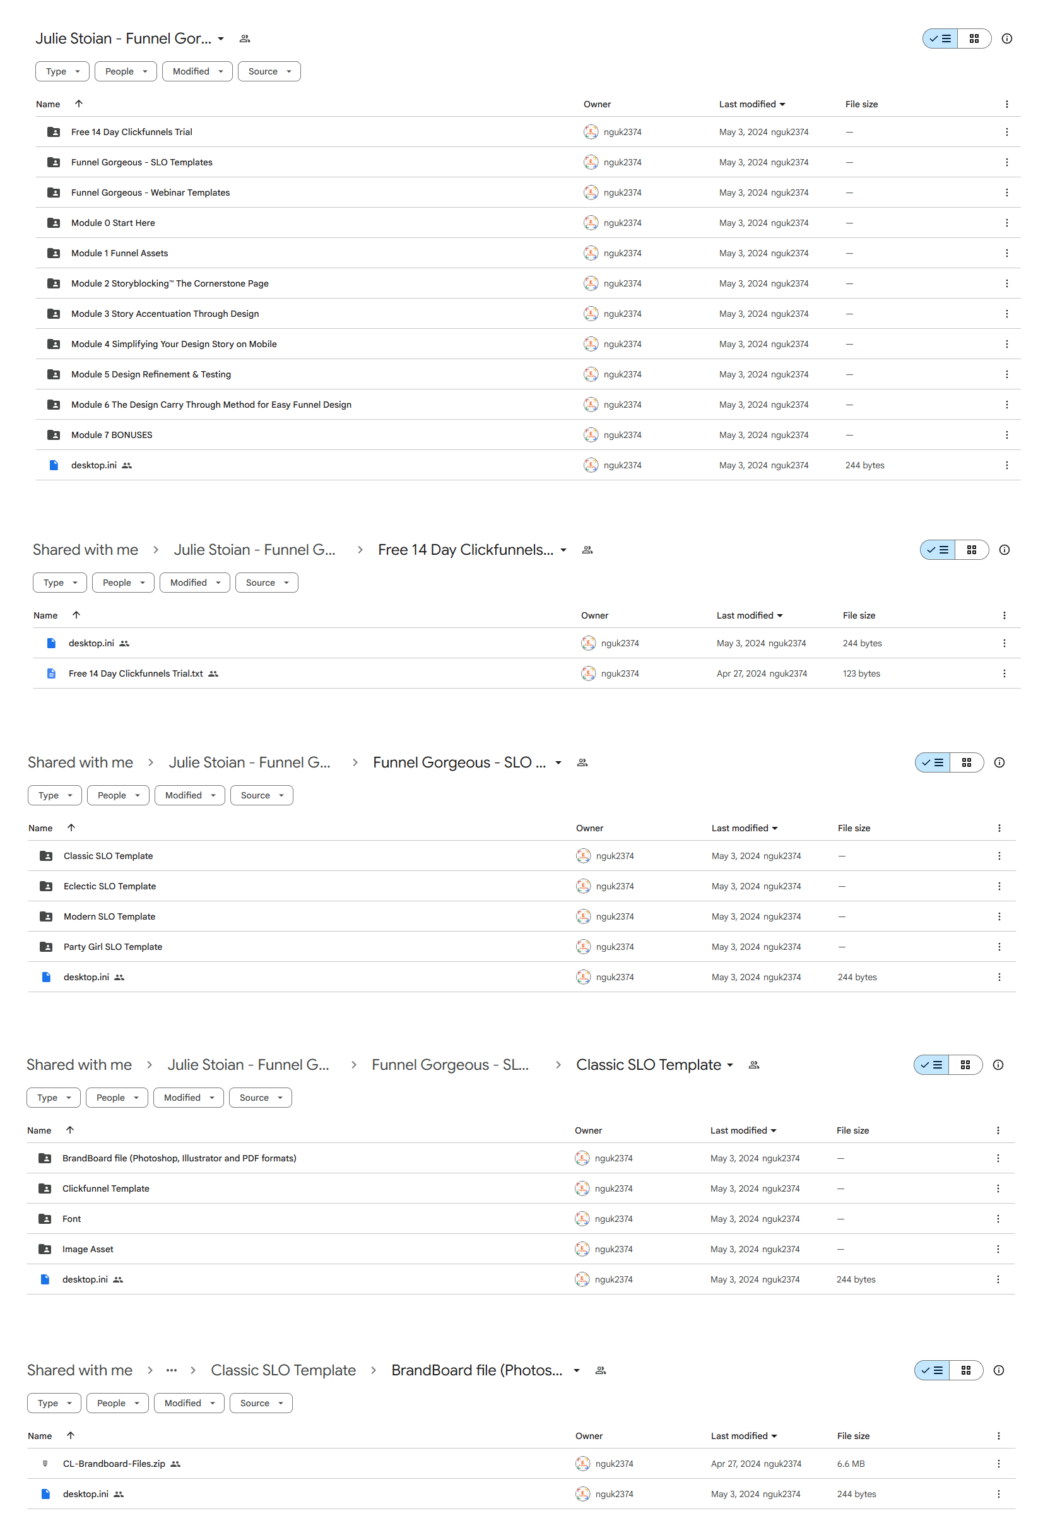
Task: Click the Module 7 BONUSES folder icon
Action: point(54,435)
